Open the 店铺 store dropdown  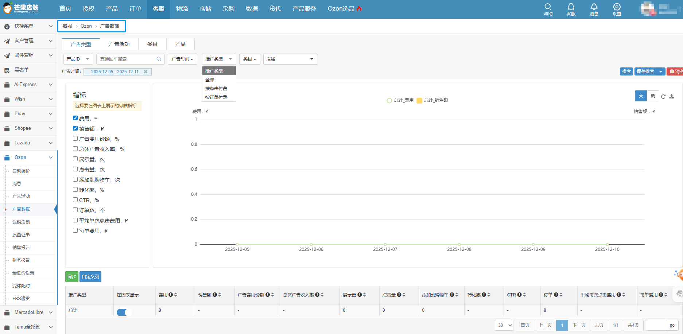[x=290, y=59]
